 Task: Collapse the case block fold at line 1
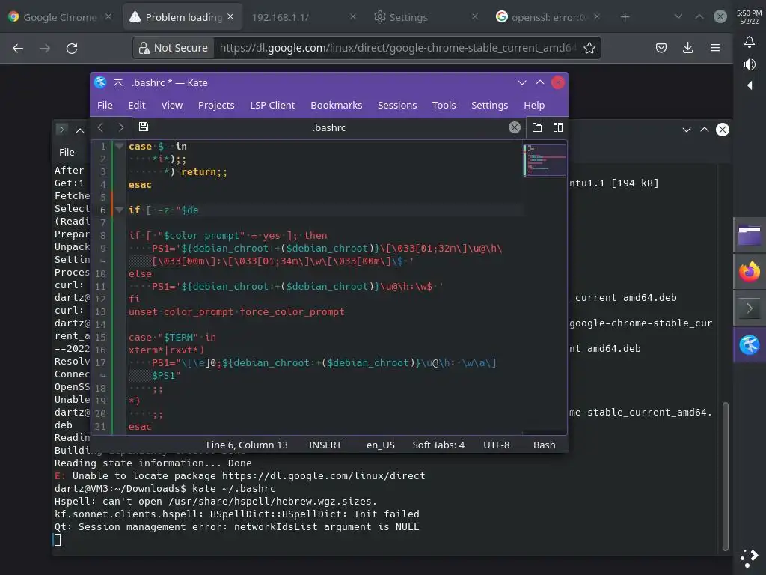(119, 146)
